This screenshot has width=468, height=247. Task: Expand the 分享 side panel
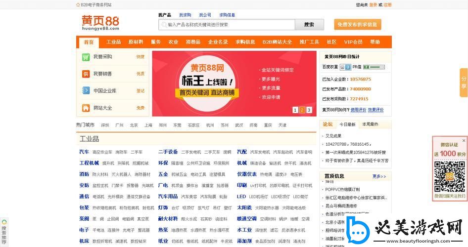(464, 82)
